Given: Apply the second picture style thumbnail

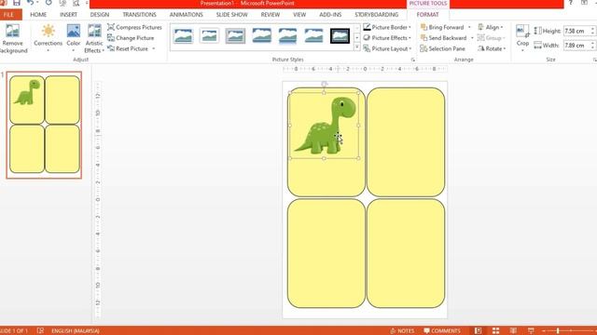Looking at the screenshot, I should pos(209,36).
